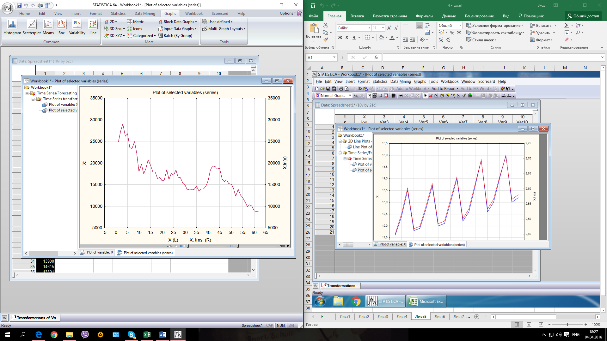Click the STATISTICA save icon in quick access

(x=19, y=5)
